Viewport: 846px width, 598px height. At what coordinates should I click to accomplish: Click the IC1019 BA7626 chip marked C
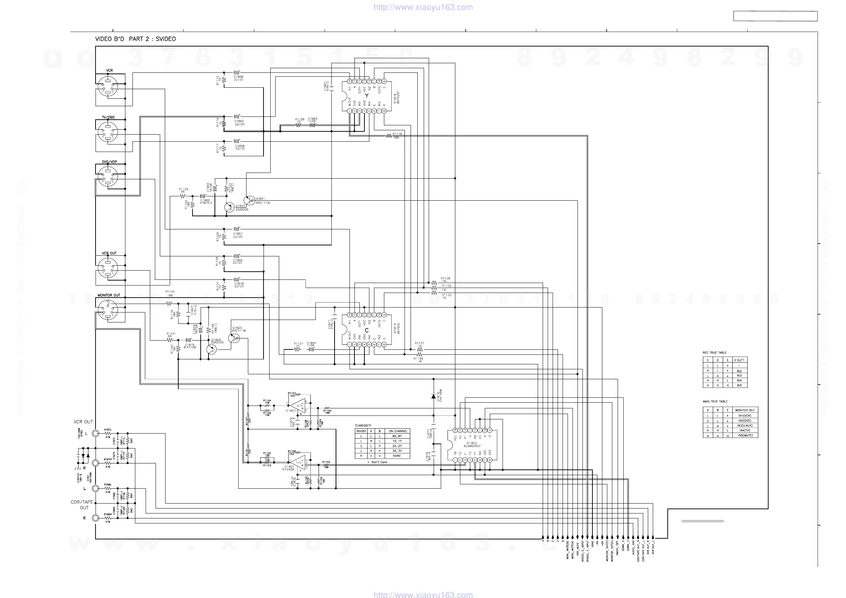coord(367,330)
